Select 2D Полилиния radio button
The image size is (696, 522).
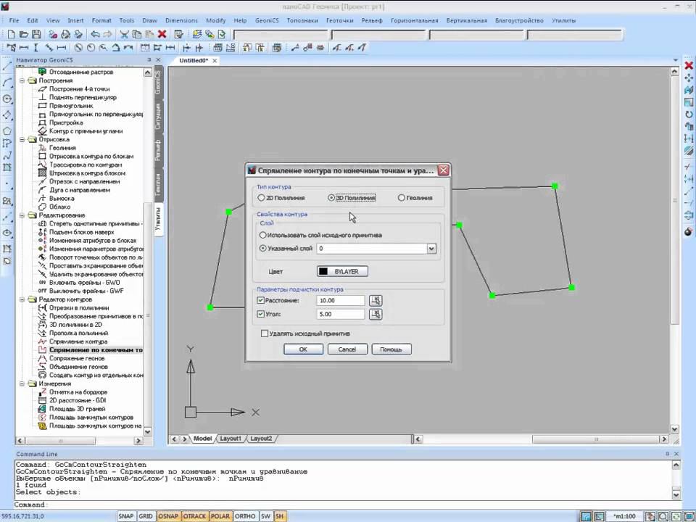point(261,198)
